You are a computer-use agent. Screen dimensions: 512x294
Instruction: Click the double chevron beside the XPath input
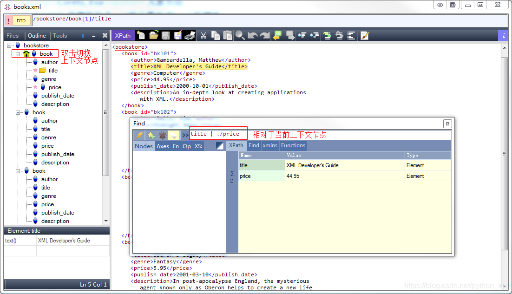pos(185,135)
